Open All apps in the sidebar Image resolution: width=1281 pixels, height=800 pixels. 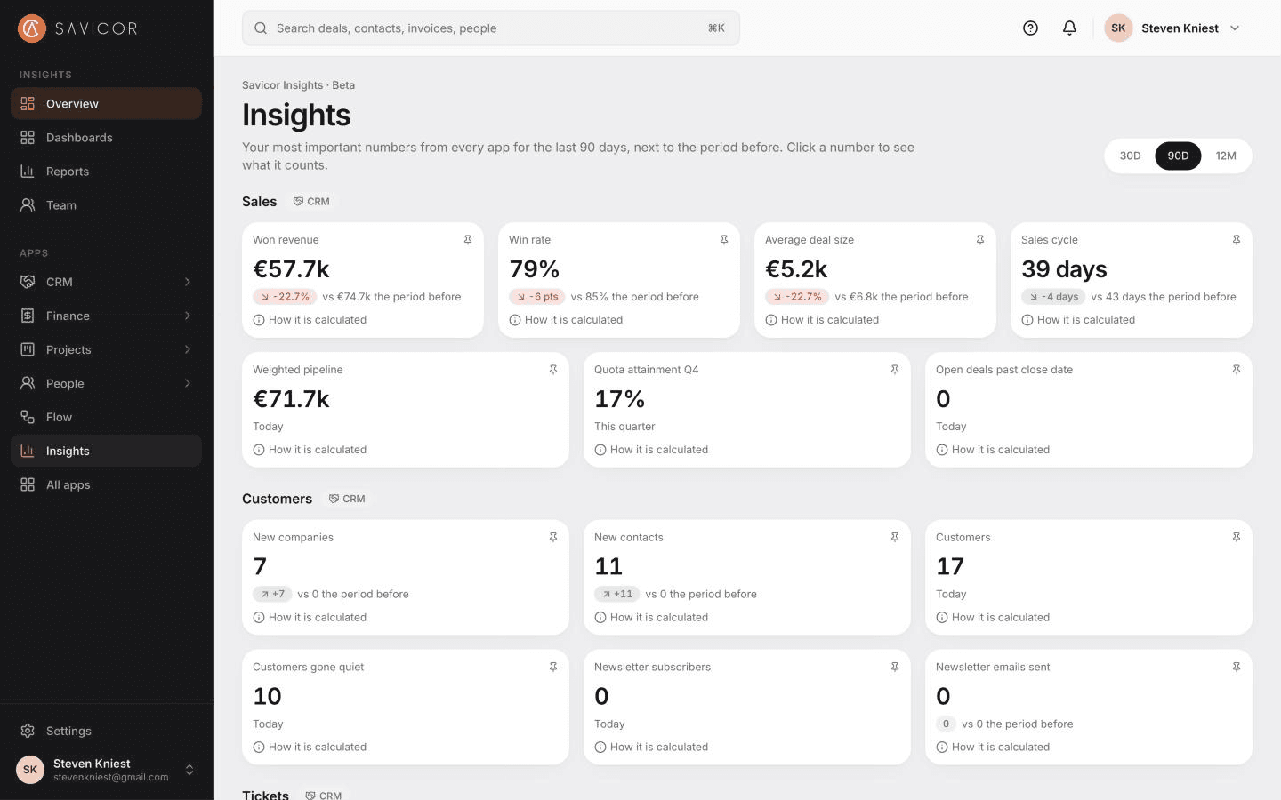[107, 484]
